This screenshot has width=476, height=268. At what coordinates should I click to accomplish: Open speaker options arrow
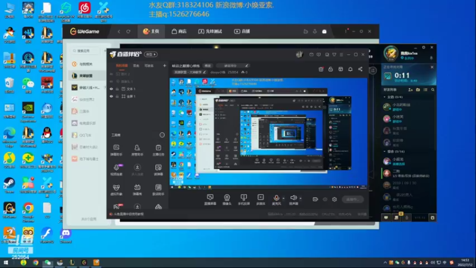(300, 198)
